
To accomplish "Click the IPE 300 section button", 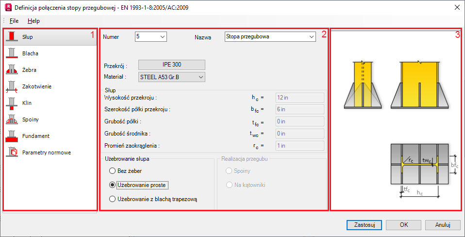I will click(x=172, y=65).
